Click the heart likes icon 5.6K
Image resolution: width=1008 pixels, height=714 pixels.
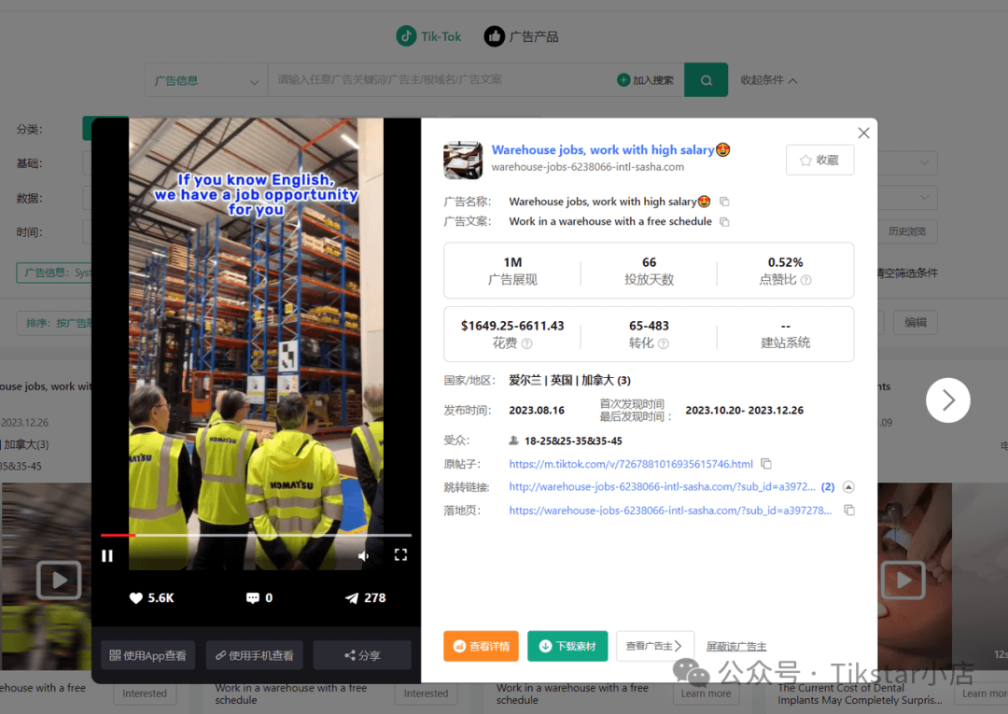pos(135,598)
